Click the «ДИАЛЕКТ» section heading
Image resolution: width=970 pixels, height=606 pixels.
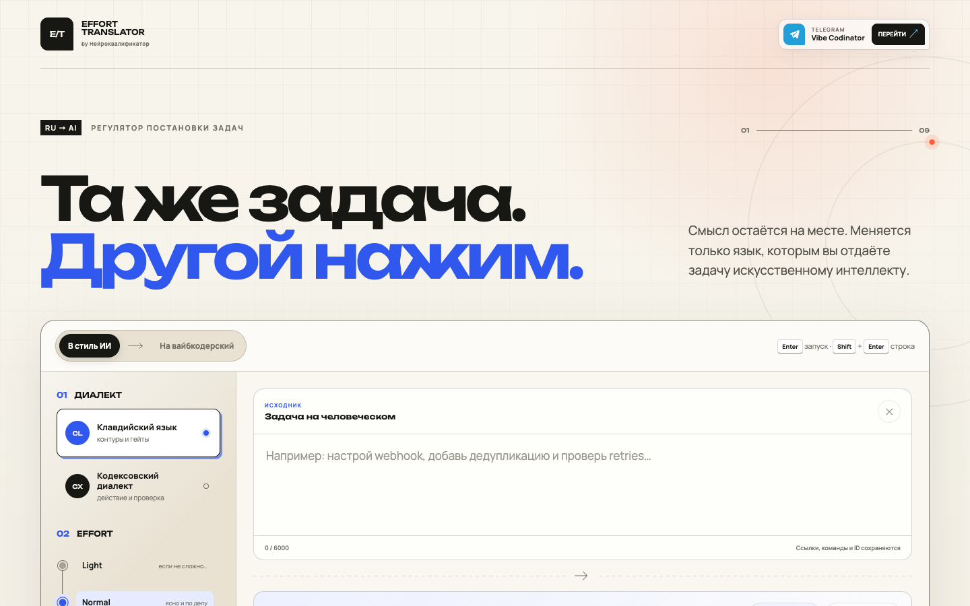pos(98,395)
